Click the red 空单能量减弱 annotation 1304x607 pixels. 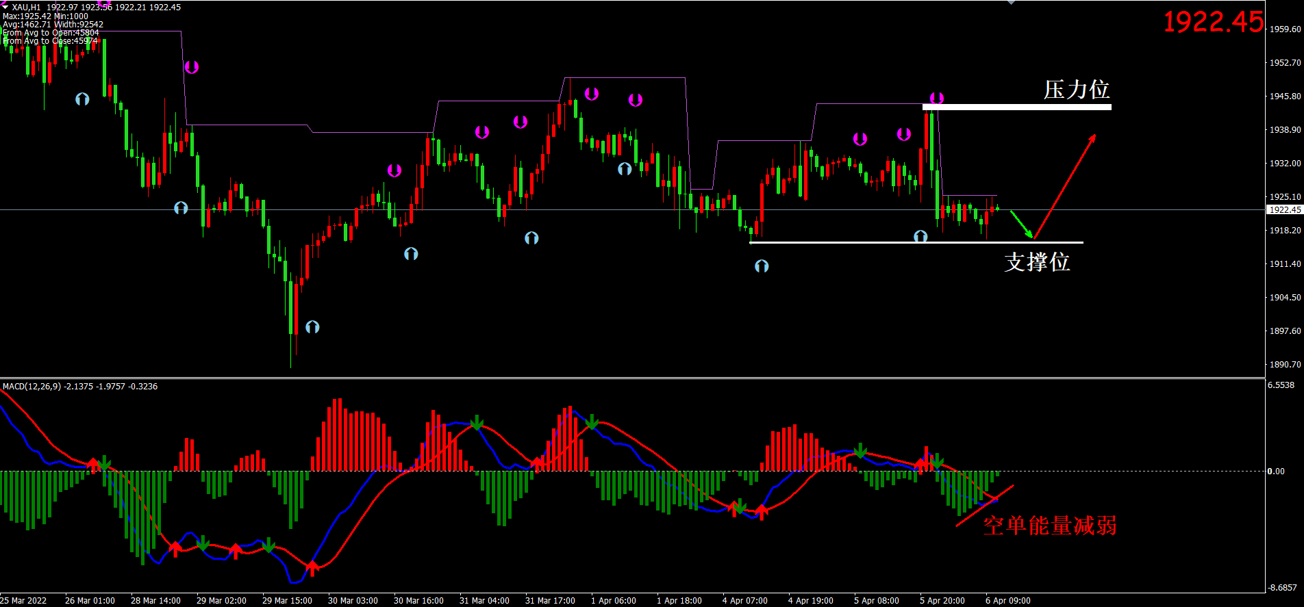[1049, 526]
